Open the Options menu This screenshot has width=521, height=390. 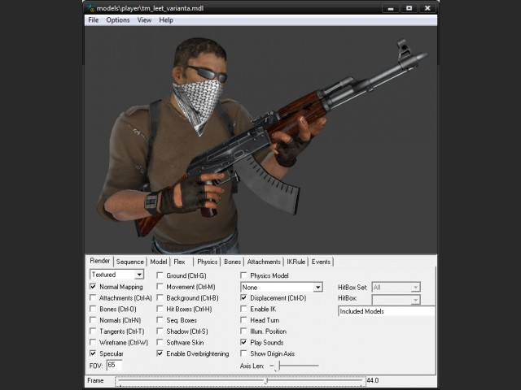pos(118,20)
